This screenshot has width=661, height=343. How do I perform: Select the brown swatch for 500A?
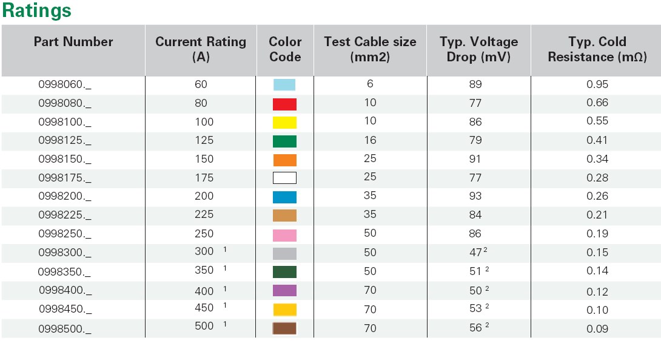[284, 328]
